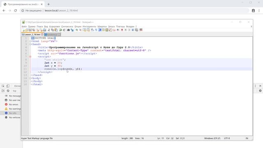263x148 pixels.
Task: Select the No info filter in DevTools
Action: coord(11,113)
